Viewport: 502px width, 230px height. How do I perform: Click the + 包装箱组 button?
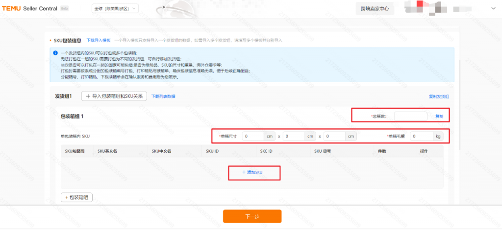tap(76, 197)
